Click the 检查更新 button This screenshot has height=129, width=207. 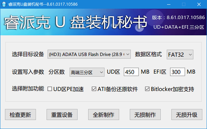pyautogui.click(x=20, y=114)
